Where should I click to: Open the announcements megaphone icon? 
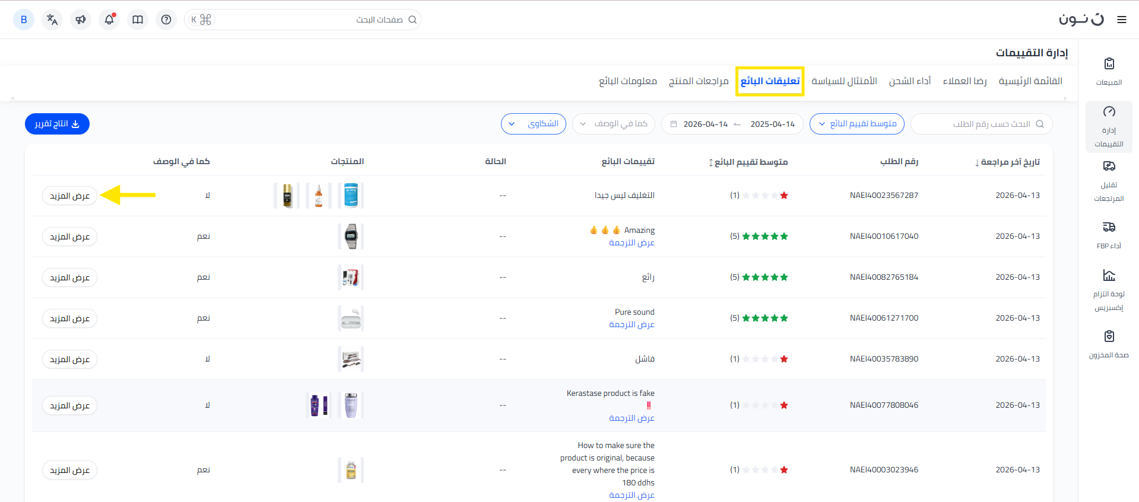[81, 20]
